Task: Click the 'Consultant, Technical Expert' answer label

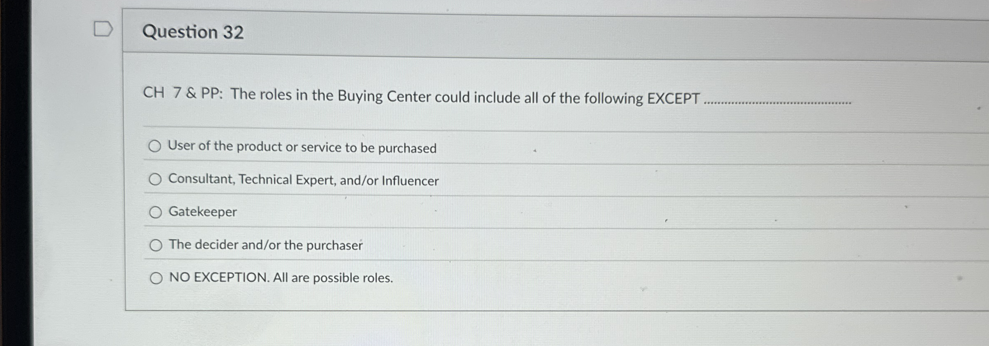Action: (x=303, y=179)
